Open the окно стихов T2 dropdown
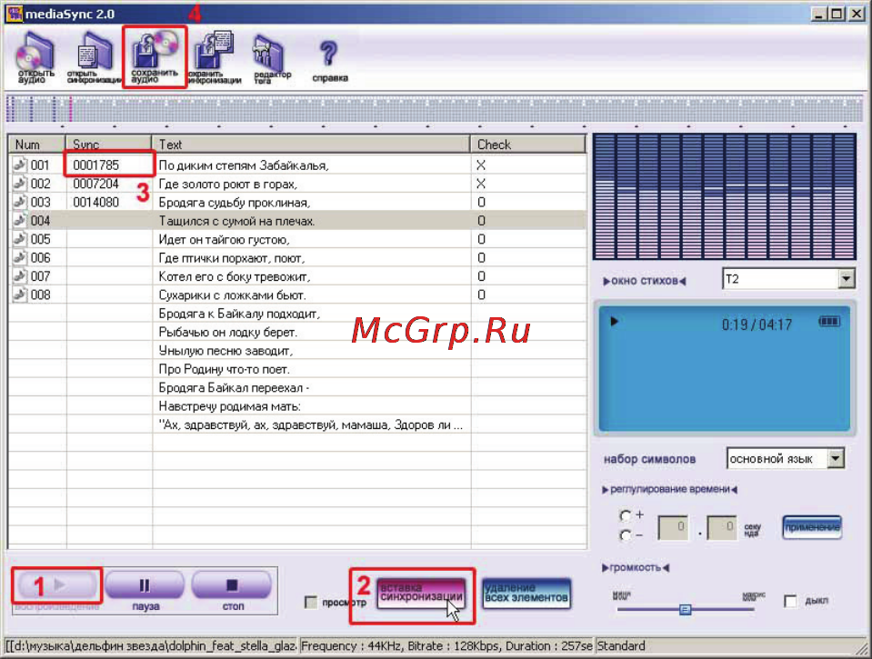Screen dimensions: 872x659 846,279
